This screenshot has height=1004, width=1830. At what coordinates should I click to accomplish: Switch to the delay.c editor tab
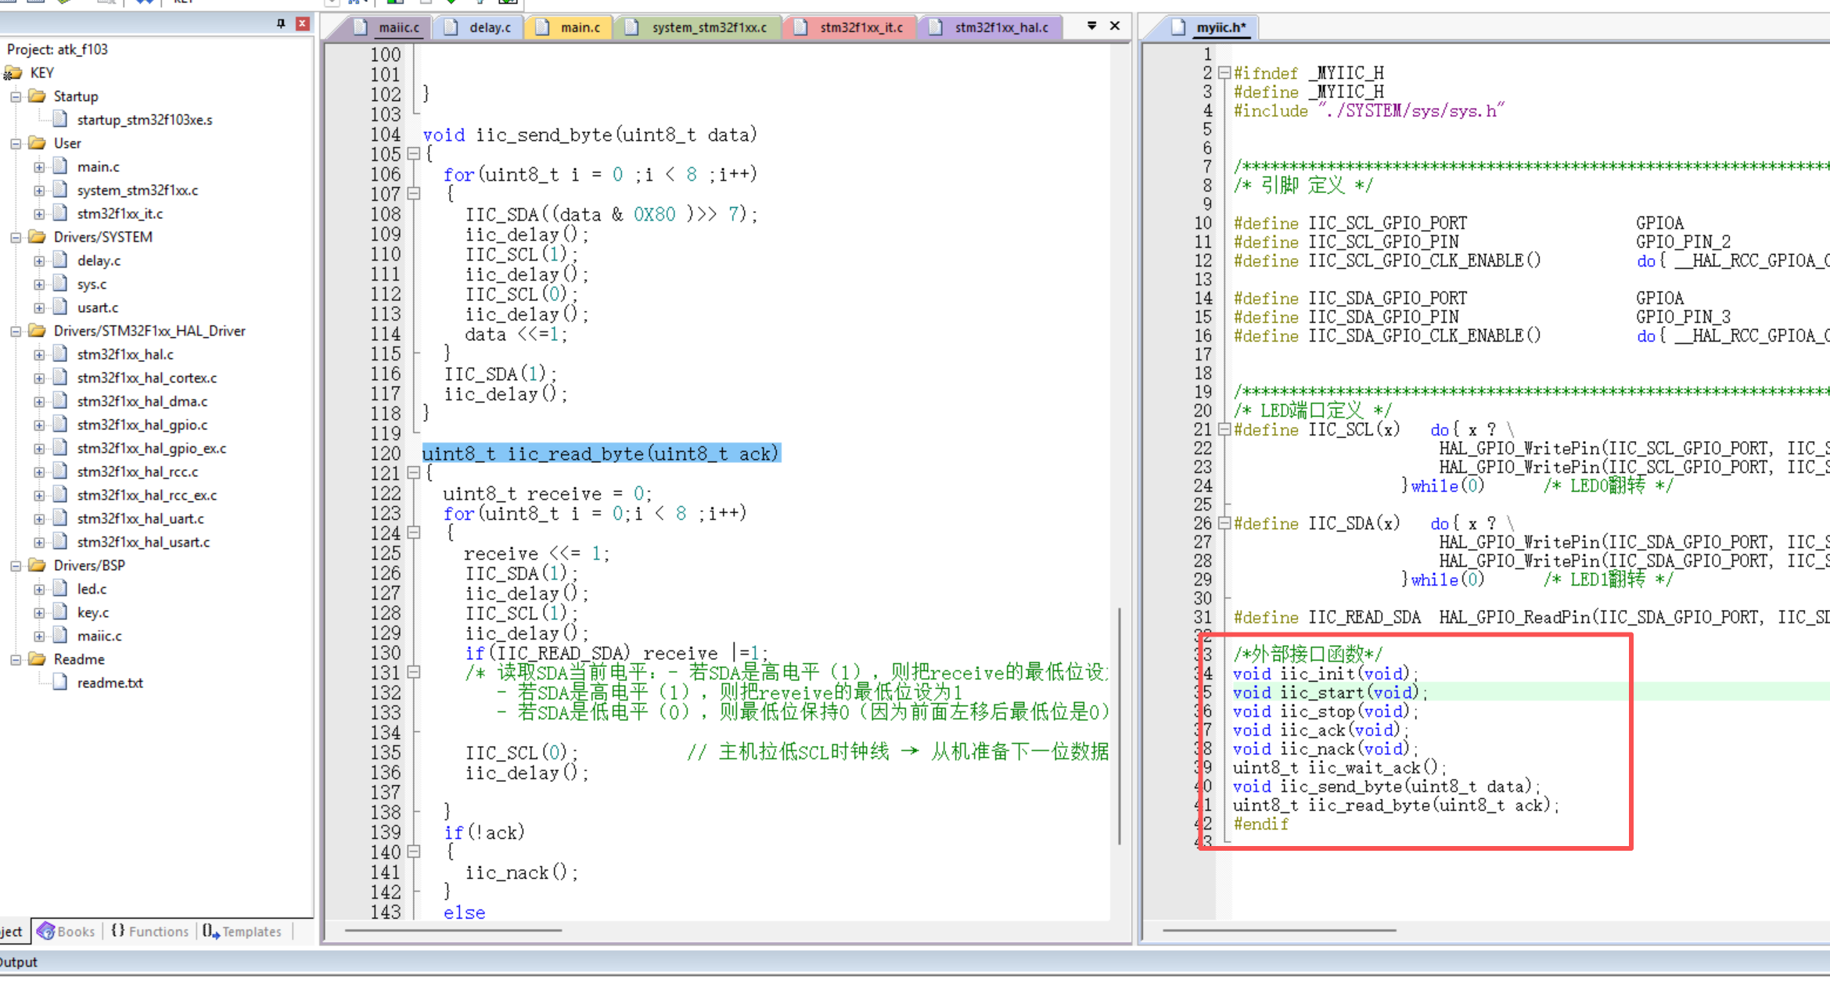click(x=489, y=27)
